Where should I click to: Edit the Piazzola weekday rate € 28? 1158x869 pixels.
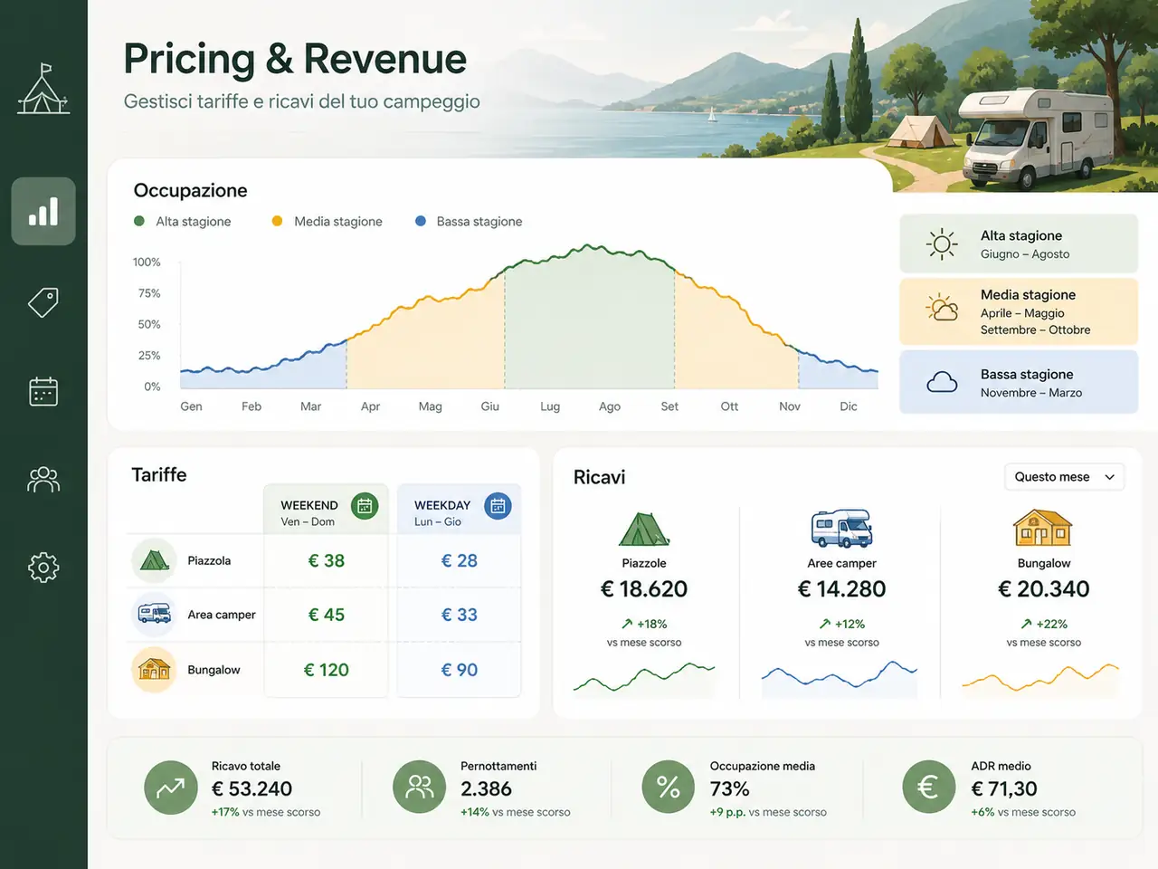tap(460, 561)
